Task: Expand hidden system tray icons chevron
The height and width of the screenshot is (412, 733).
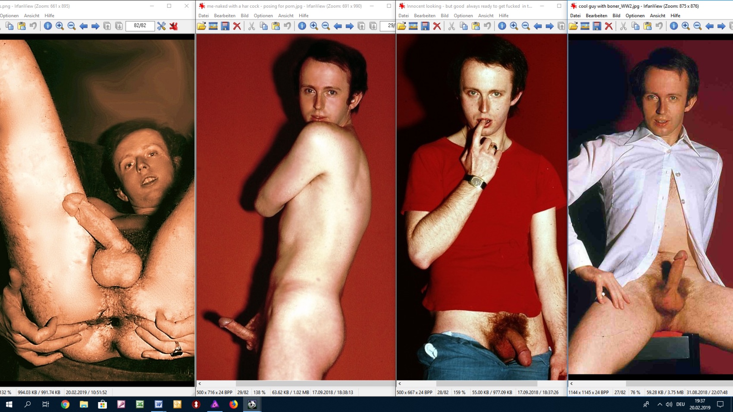Action: [x=659, y=404]
